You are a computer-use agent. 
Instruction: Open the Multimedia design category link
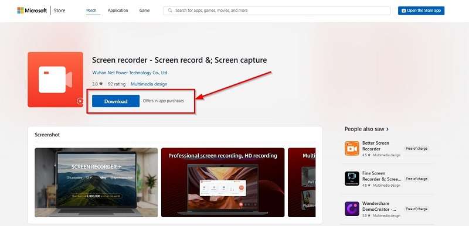coord(149,84)
